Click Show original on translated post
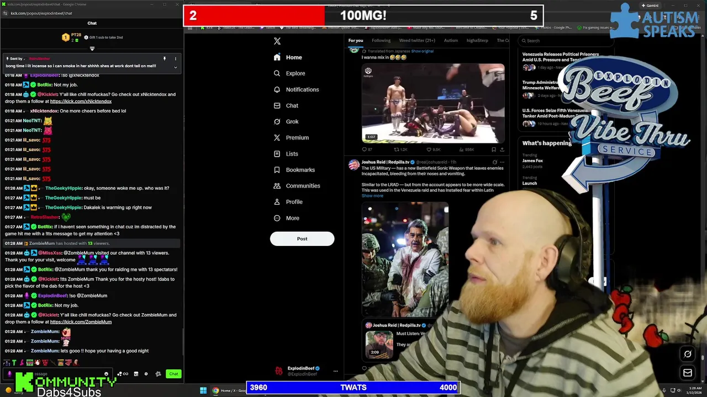This screenshot has width=707, height=397. click(422, 51)
